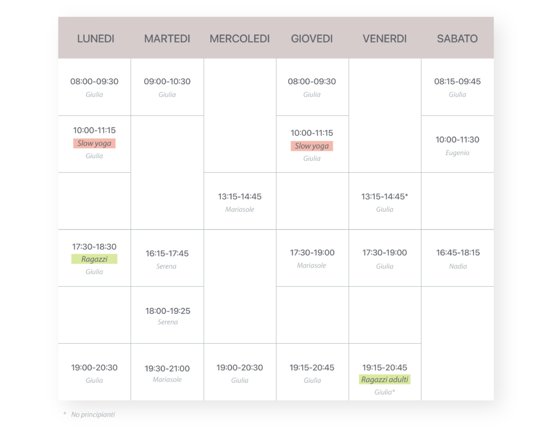Click the SABATO day header
The width and height of the screenshot is (556, 436).
coord(457,39)
